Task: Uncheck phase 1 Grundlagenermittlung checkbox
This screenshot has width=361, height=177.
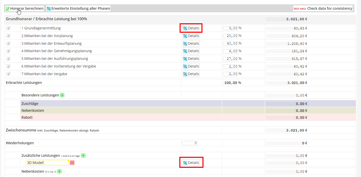Action: pyautogui.click(x=8, y=28)
